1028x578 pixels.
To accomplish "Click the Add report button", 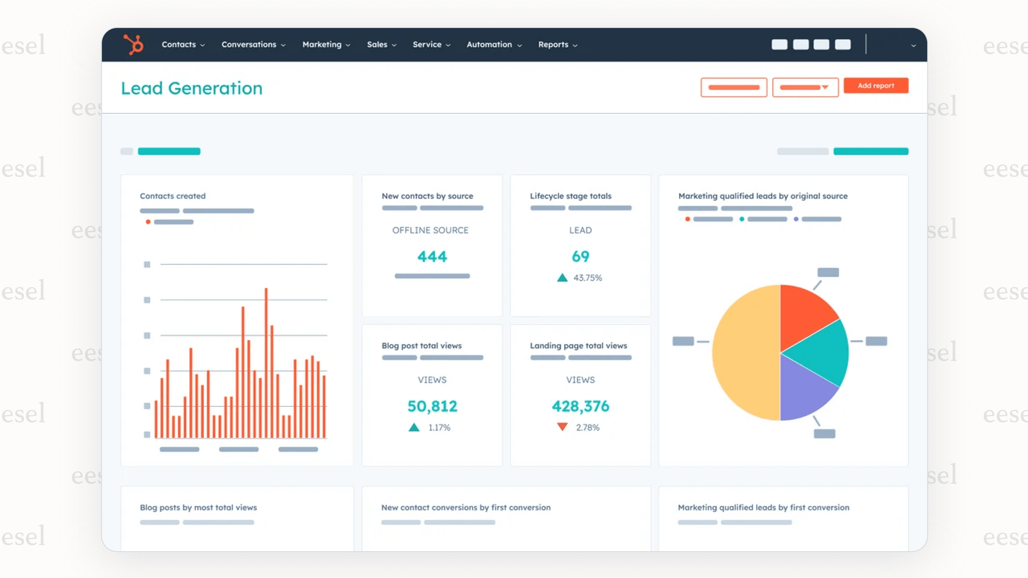I will (876, 86).
